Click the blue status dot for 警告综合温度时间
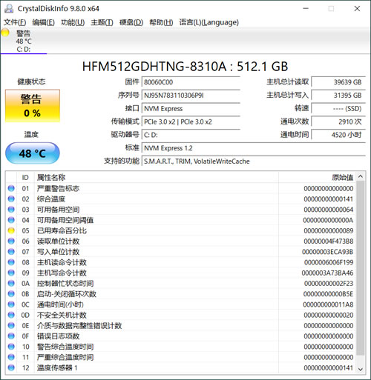 (11, 347)
